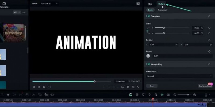
Task: Click the red playhead on the timeline
Action: click(x=153, y=99)
